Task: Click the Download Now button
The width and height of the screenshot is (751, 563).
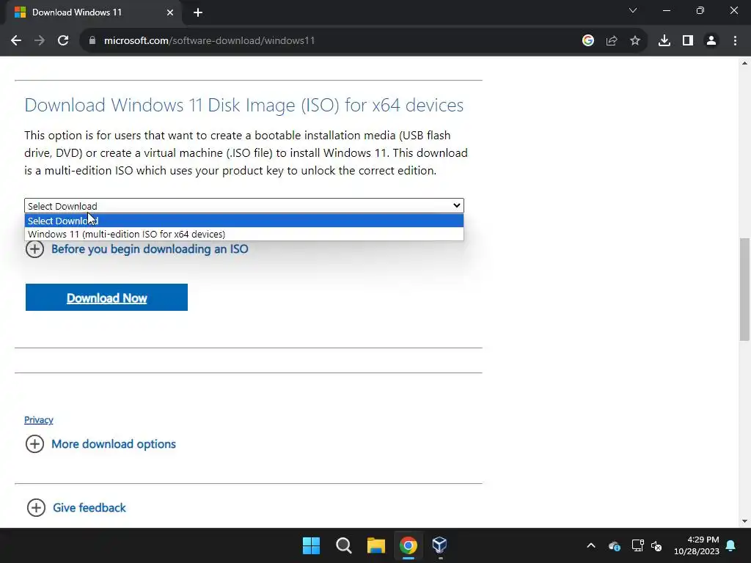Action: pos(106,298)
